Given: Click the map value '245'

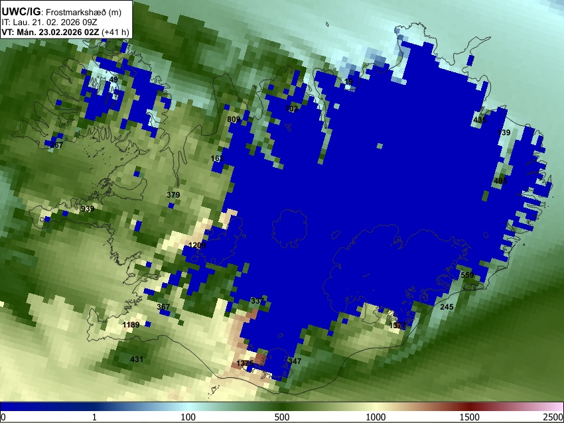Looking at the screenshot, I should click(x=447, y=307).
